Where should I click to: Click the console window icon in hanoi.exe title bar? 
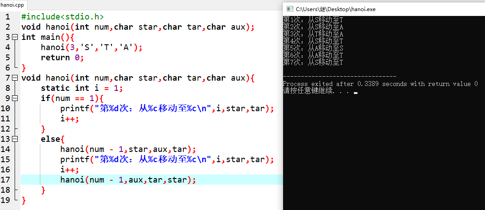point(290,9)
